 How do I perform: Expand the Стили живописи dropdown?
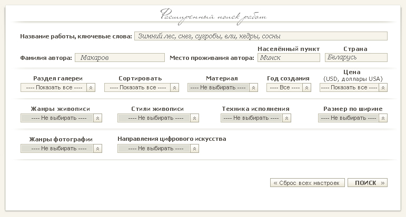click(158, 118)
